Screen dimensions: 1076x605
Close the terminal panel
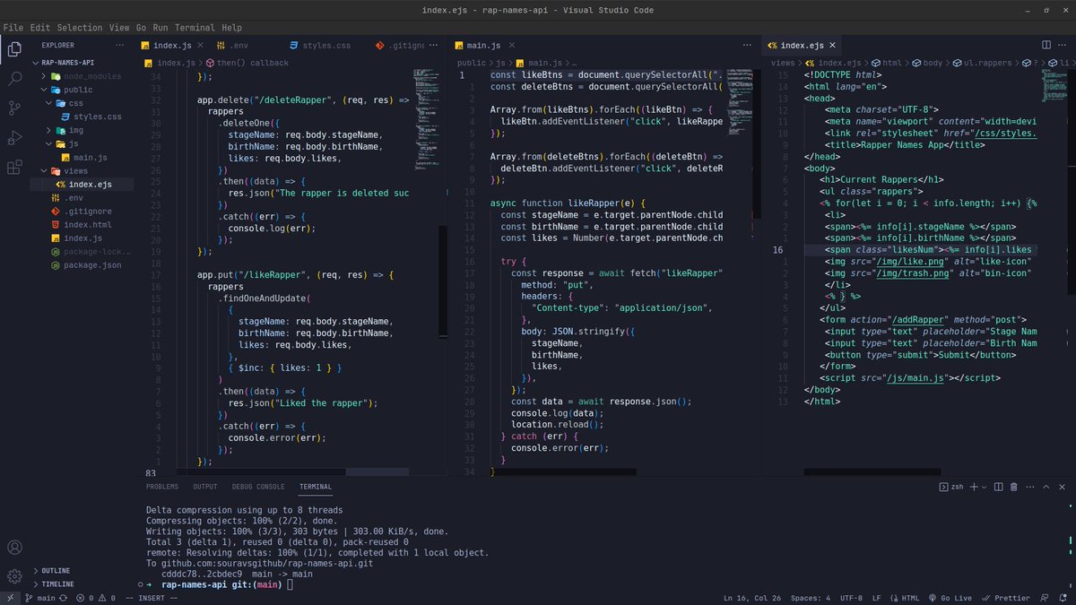pos(1063,487)
